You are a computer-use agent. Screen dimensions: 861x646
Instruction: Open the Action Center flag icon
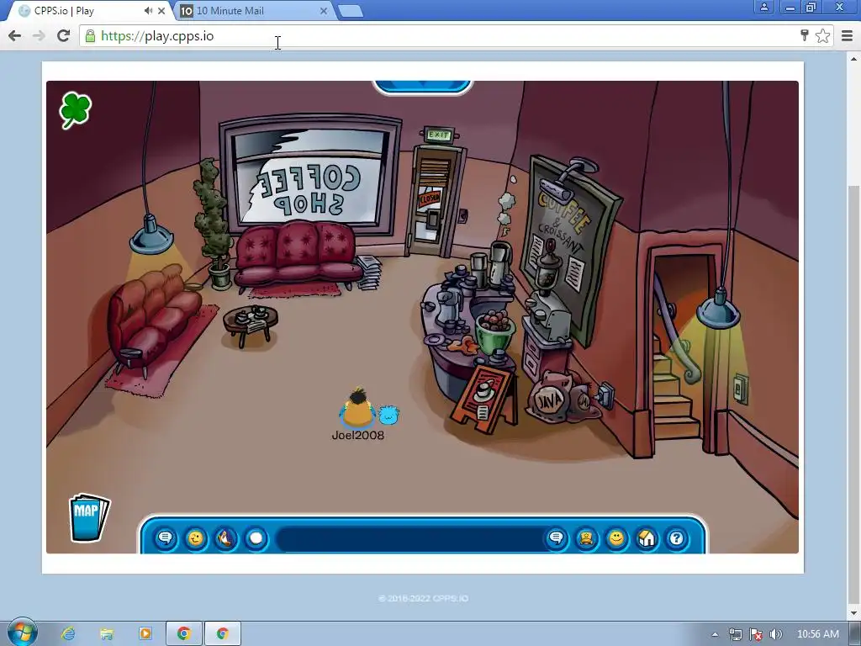point(756,634)
